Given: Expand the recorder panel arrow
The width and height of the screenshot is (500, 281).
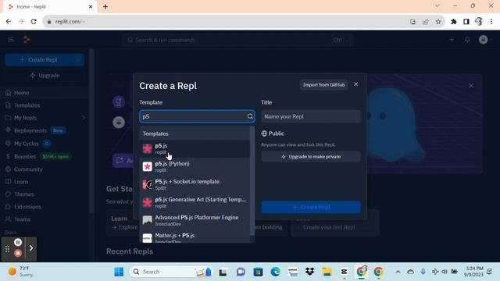Looking at the screenshot, I should point(31,248).
